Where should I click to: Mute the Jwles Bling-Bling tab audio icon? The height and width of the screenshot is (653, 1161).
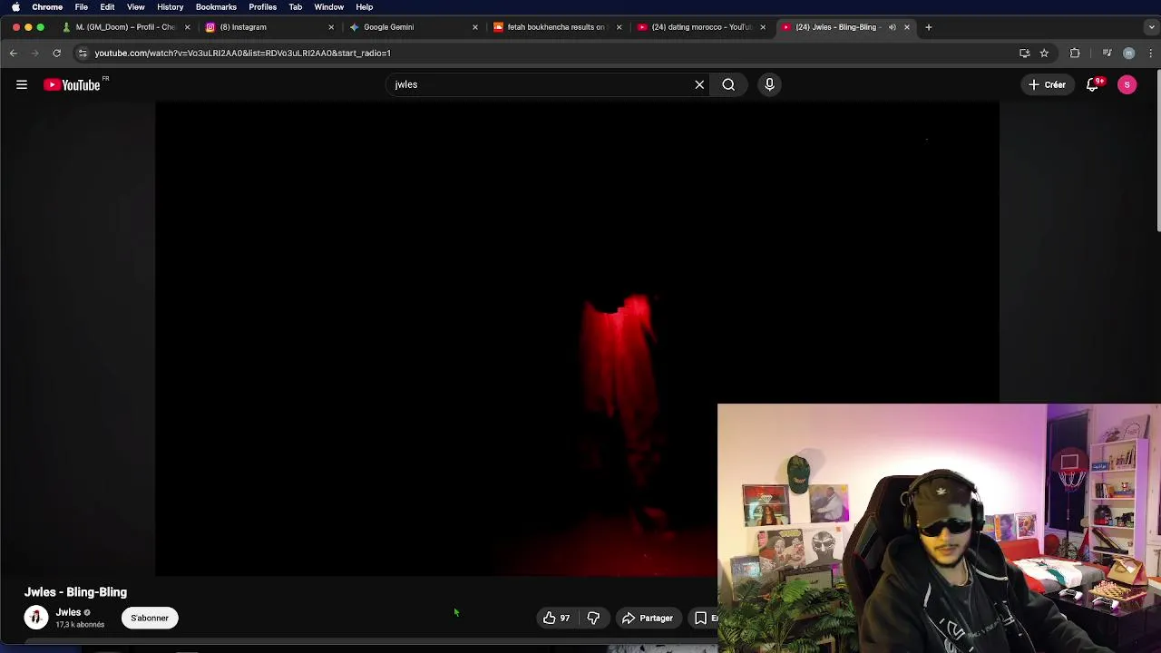892,27
